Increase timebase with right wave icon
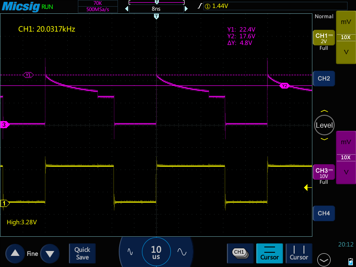This screenshot has width=356, height=267. 182,251
